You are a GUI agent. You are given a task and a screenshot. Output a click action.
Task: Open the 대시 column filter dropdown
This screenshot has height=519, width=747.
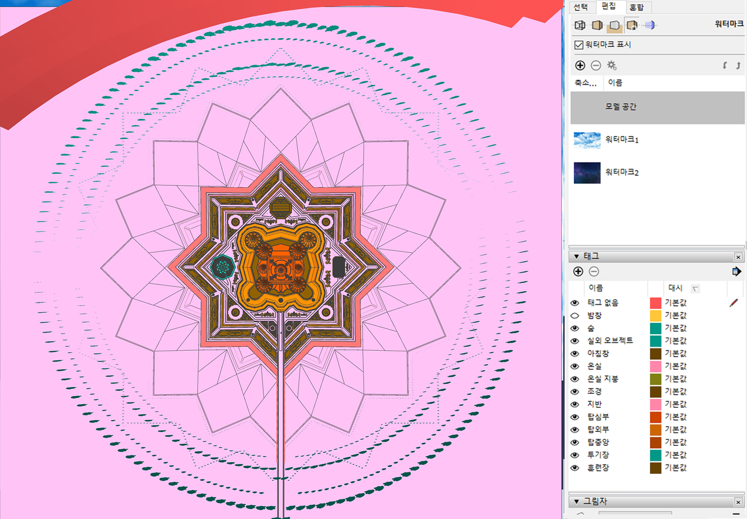click(696, 288)
